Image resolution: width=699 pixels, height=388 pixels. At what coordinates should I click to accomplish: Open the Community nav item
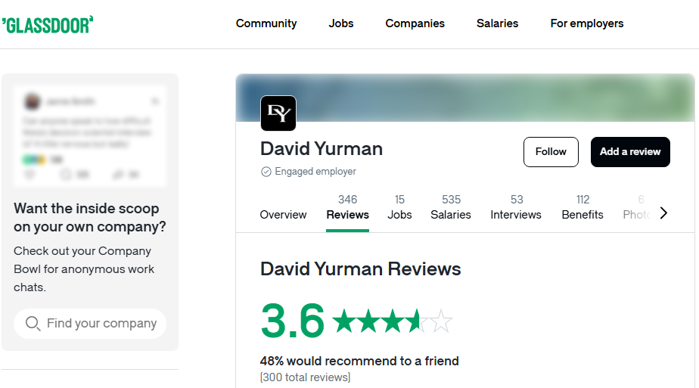click(x=266, y=23)
